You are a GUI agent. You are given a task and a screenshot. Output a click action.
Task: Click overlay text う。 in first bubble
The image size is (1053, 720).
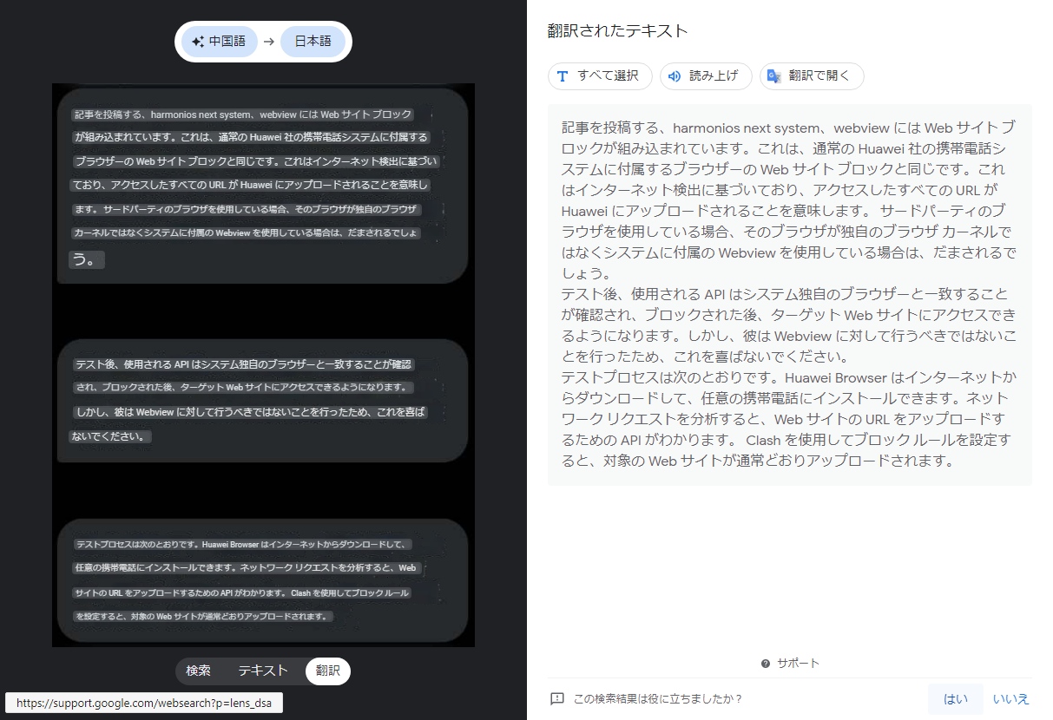[x=87, y=259]
